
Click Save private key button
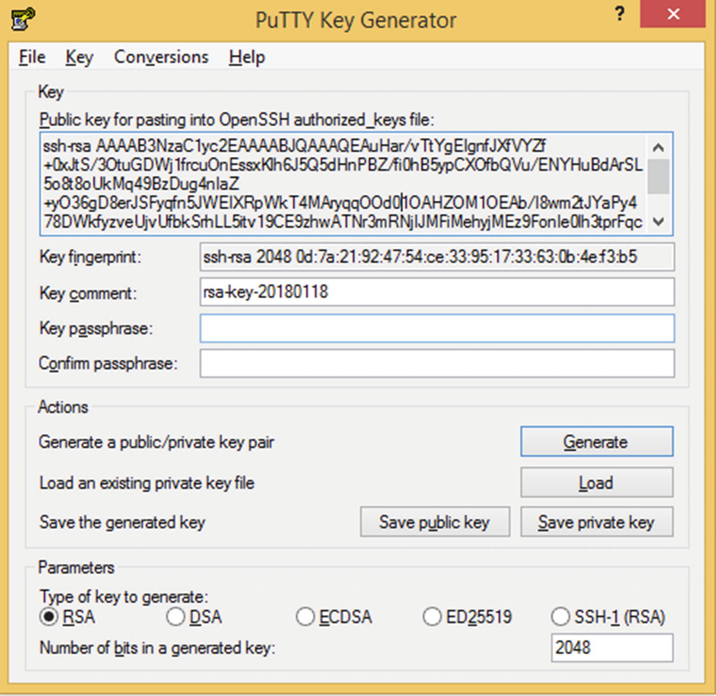[596, 522]
